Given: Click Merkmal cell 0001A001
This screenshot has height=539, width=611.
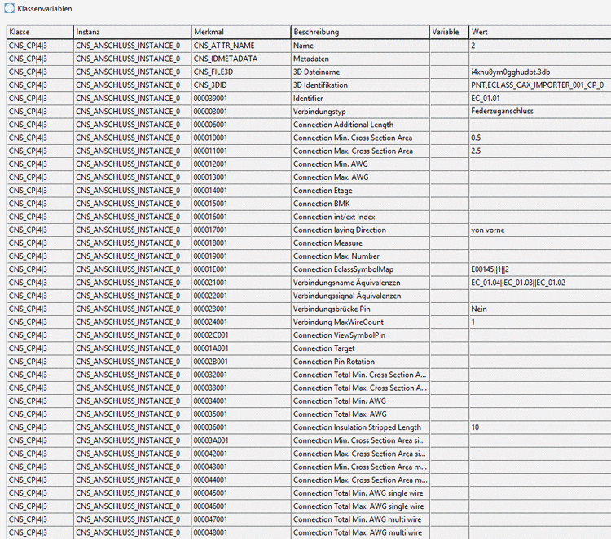Looking at the screenshot, I should [x=241, y=348].
